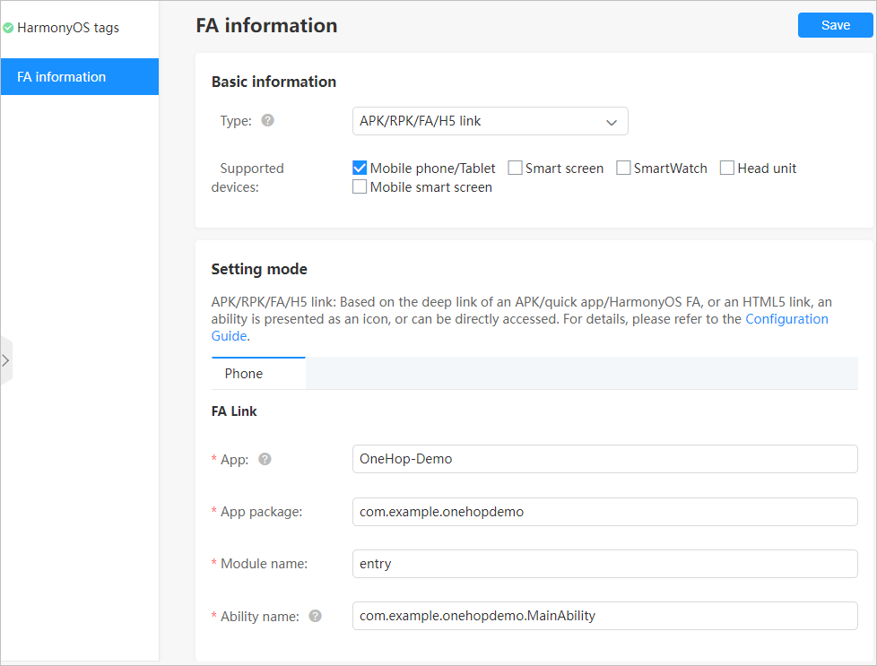Uncheck the Mobile phone/Tablet checkbox
The width and height of the screenshot is (877, 666).
(x=360, y=168)
